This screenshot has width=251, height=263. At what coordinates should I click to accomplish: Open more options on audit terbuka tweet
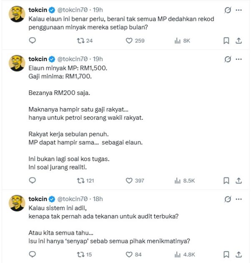click(239, 199)
